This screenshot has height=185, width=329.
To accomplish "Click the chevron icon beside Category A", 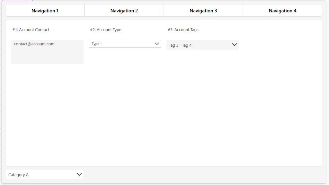I will 79,174.
